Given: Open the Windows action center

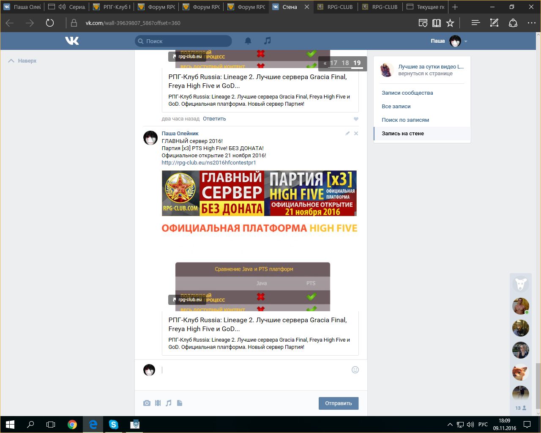Looking at the screenshot, I should [x=527, y=424].
